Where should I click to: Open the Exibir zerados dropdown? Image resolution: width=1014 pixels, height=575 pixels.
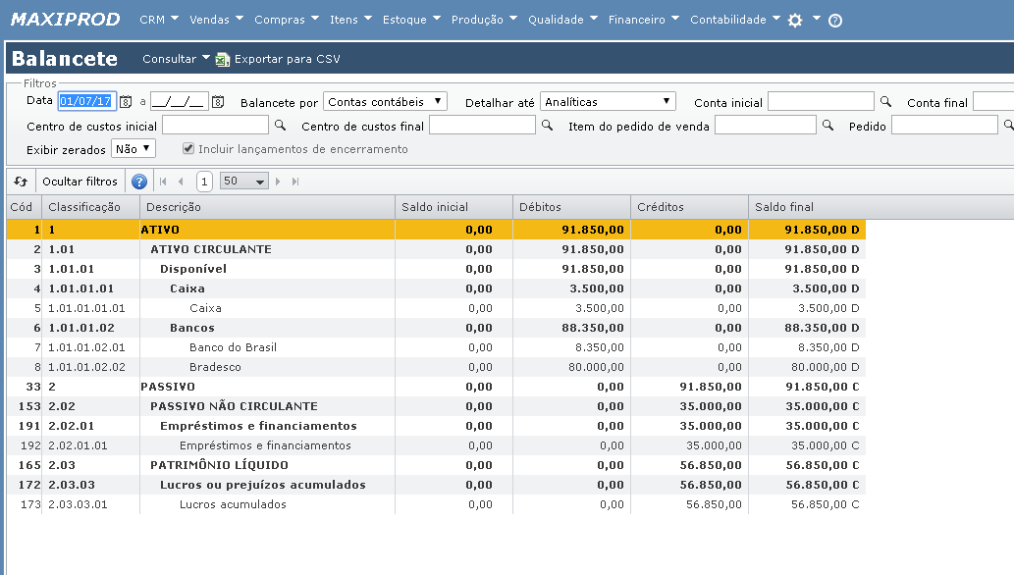(x=133, y=149)
